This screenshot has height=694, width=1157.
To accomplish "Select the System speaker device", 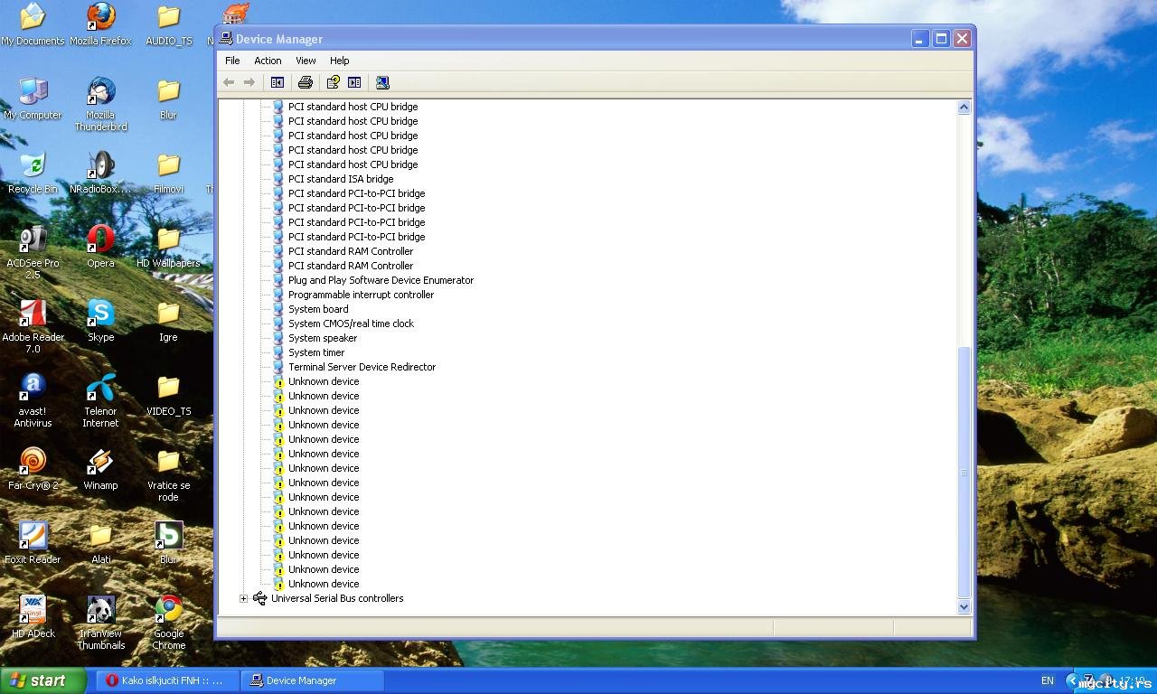I will click(323, 338).
